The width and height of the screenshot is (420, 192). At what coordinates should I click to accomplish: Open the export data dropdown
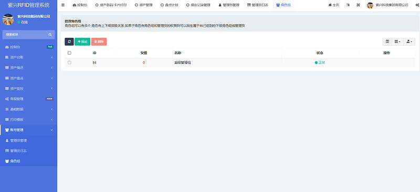pyautogui.click(x=409, y=41)
